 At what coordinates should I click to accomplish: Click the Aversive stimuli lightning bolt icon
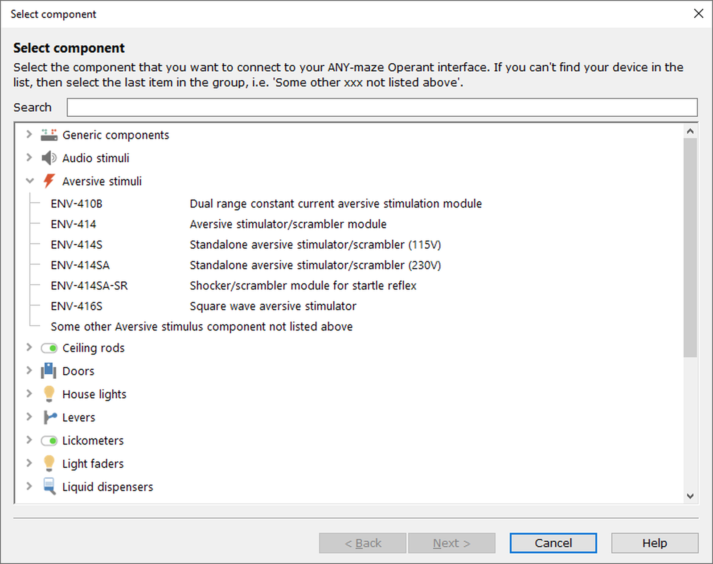pos(49,181)
